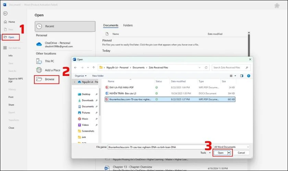Image resolution: width=288 pixels, height=171 pixels.
Task: Click the dialog Back navigation arrow
Action: pos(75,67)
